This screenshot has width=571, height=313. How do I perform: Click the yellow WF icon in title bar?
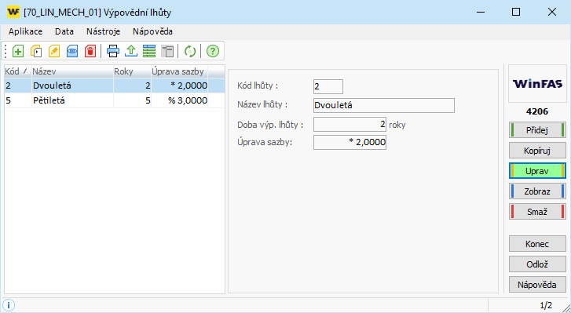pos(13,12)
